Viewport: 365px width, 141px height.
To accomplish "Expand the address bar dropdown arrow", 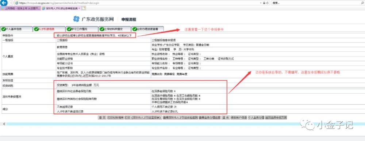I will pos(261,3).
